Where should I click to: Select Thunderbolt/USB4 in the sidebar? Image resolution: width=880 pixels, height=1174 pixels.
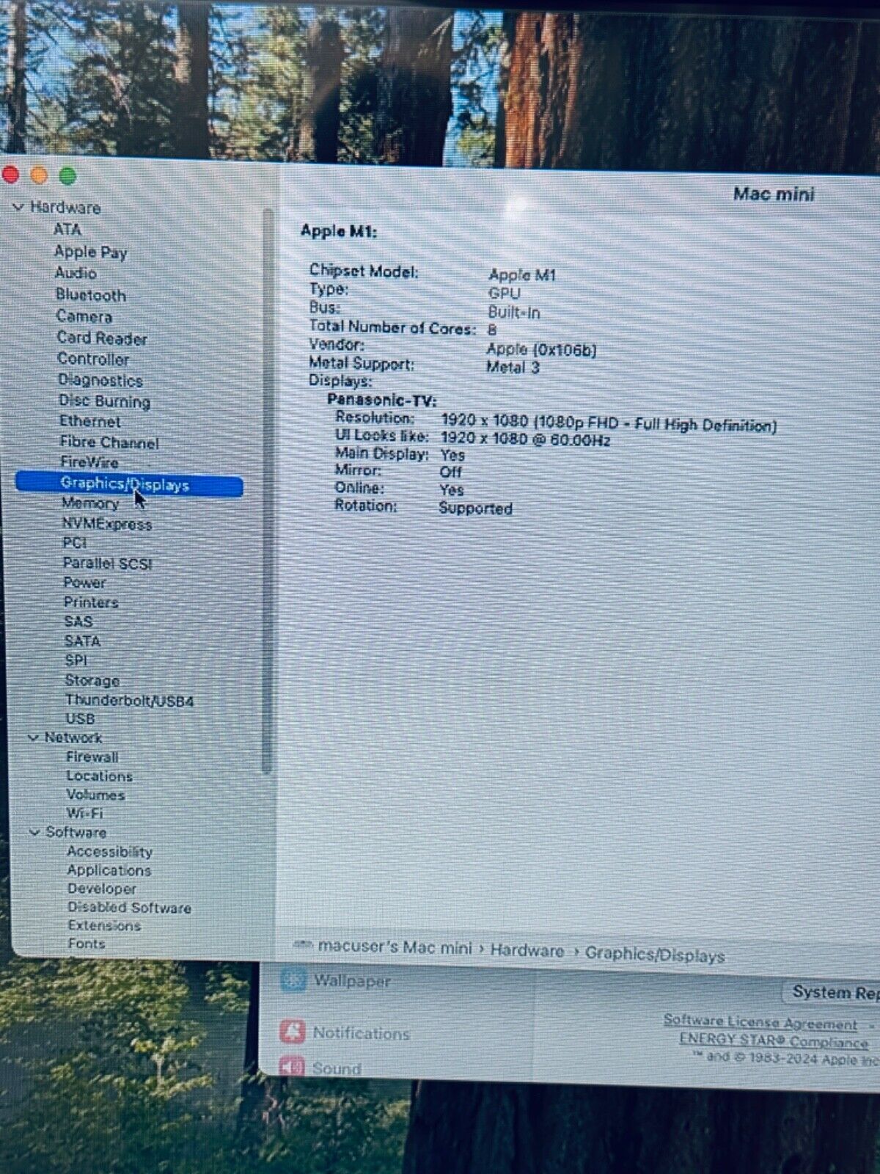coord(130,701)
